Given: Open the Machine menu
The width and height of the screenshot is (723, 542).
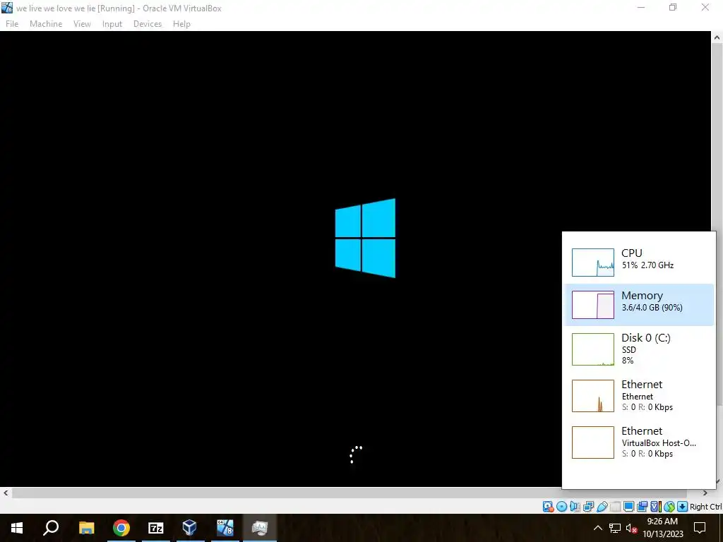Looking at the screenshot, I should (46, 24).
